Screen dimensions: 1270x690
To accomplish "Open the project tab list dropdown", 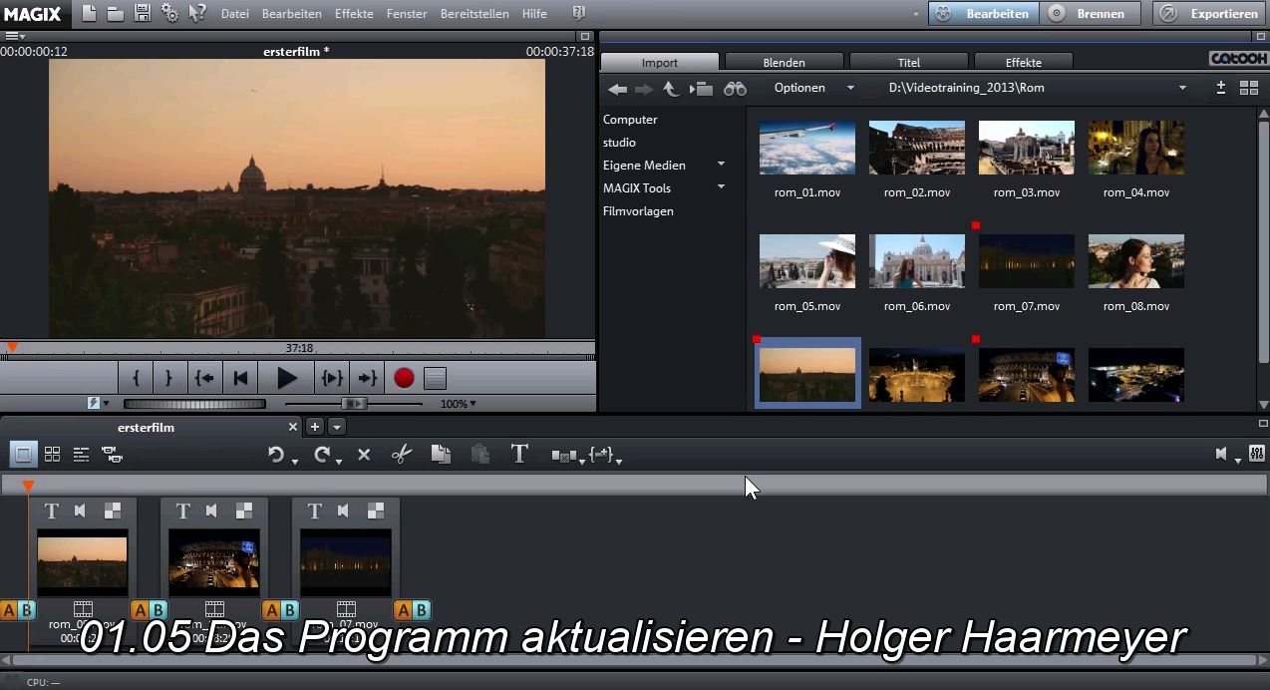I will [x=337, y=427].
